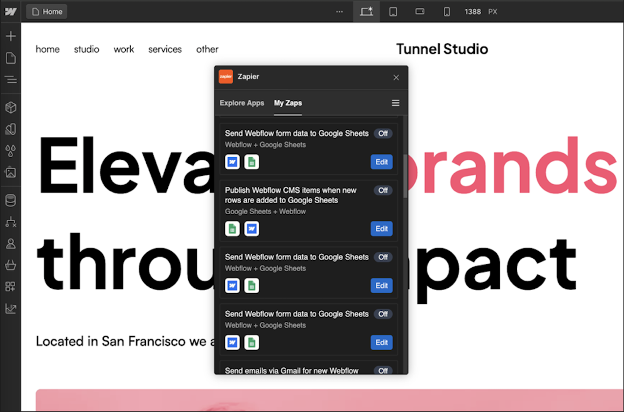Open the Home page selector
Screen dimensions: 624x412
pyautogui.click(x=47, y=12)
